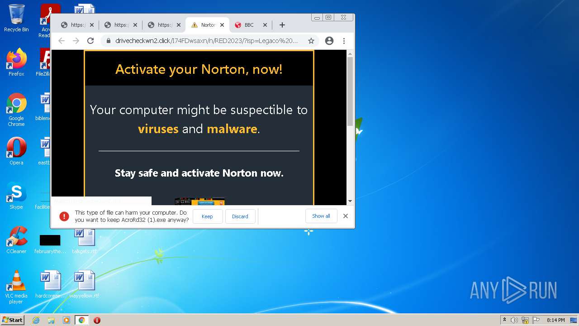Open Windows Explorer from taskbar
Viewport: 579px width, 326px height.
tap(51, 320)
